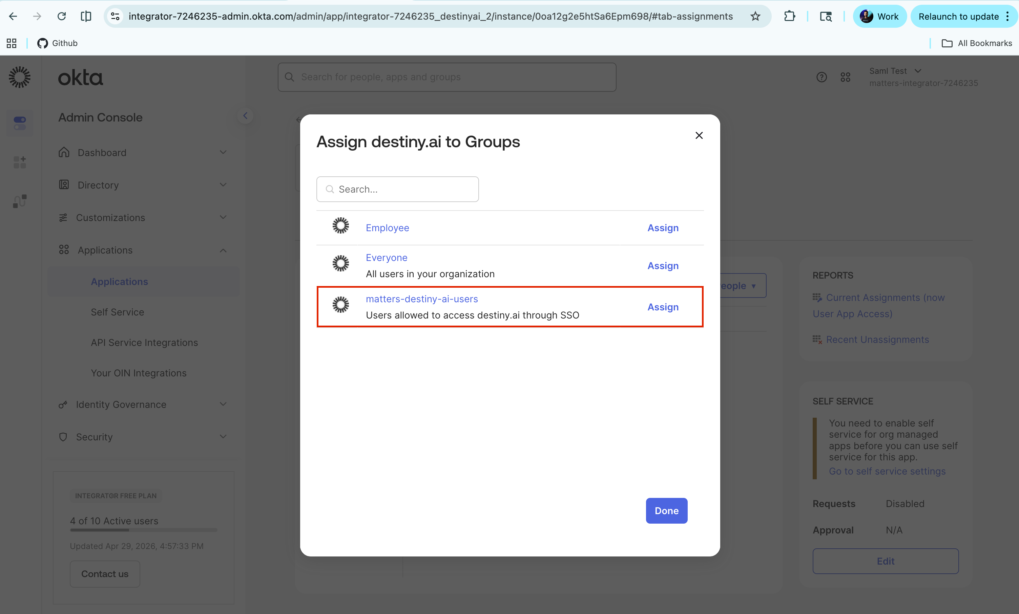This screenshot has height=614, width=1019.
Task: Click the browser back arrow
Action: coord(13,17)
